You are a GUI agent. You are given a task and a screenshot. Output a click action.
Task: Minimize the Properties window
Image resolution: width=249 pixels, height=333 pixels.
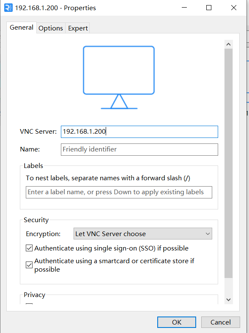click(x=184, y=8)
